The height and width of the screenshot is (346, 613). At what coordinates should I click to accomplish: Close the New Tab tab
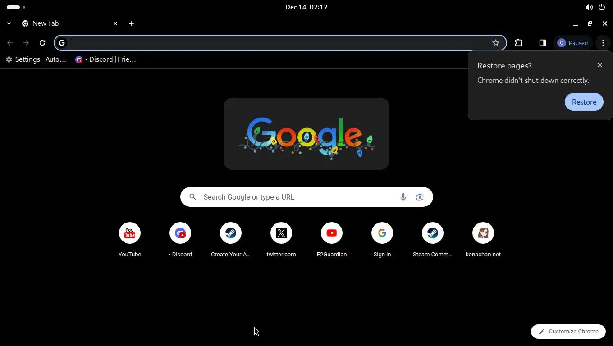(115, 23)
